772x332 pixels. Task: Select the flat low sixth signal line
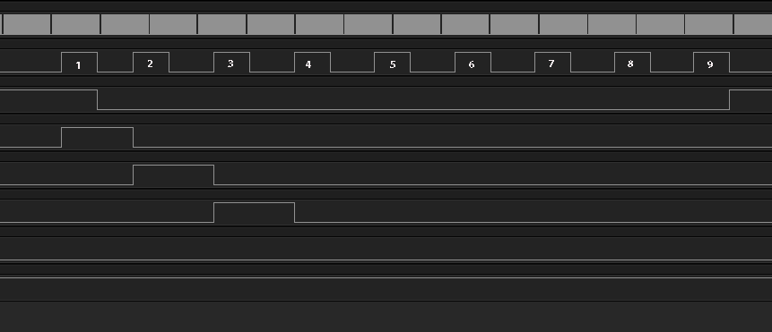(x=386, y=260)
